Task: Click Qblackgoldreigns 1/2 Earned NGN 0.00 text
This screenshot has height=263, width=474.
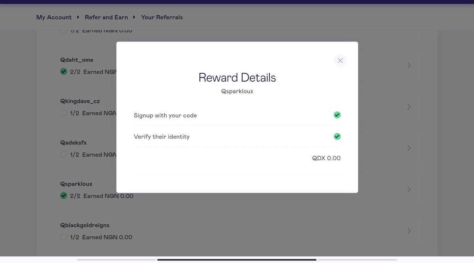Action: tap(101, 237)
